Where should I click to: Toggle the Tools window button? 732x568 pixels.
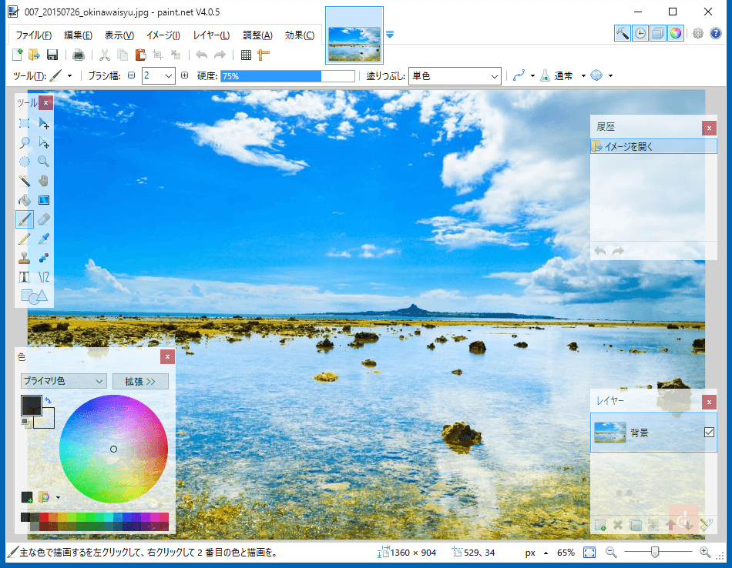click(x=623, y=33)
